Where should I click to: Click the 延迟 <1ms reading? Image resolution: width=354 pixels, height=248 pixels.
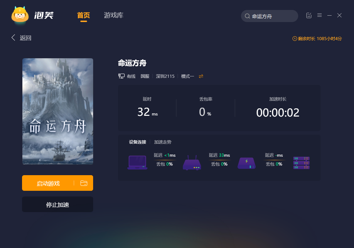pos(165,155)
